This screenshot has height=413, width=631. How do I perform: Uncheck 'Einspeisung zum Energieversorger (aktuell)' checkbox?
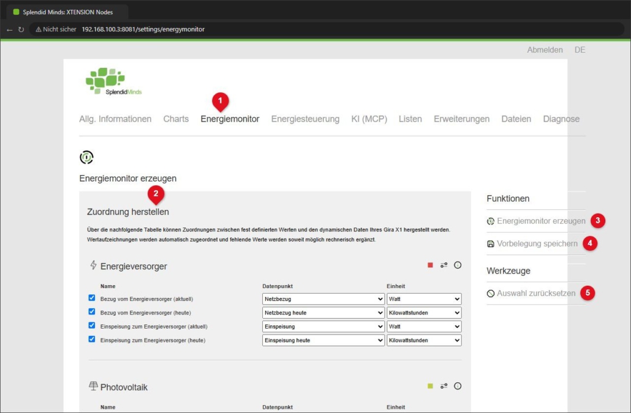92,326
